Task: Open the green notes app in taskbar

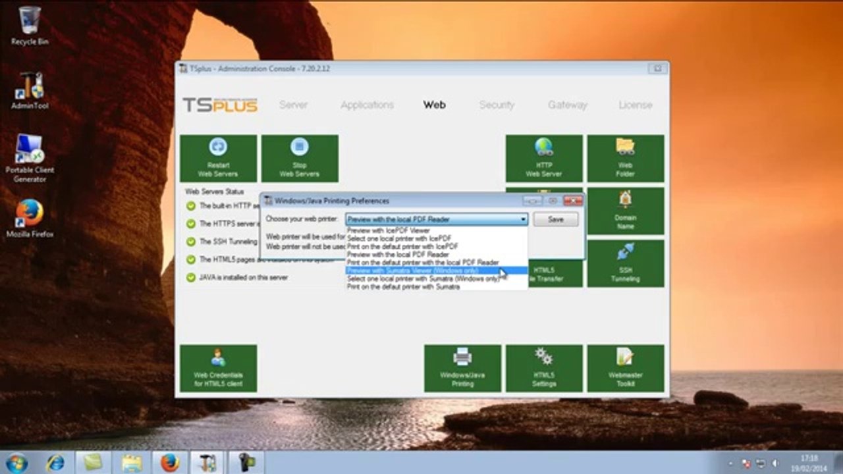Action: (x=94, y=462)
